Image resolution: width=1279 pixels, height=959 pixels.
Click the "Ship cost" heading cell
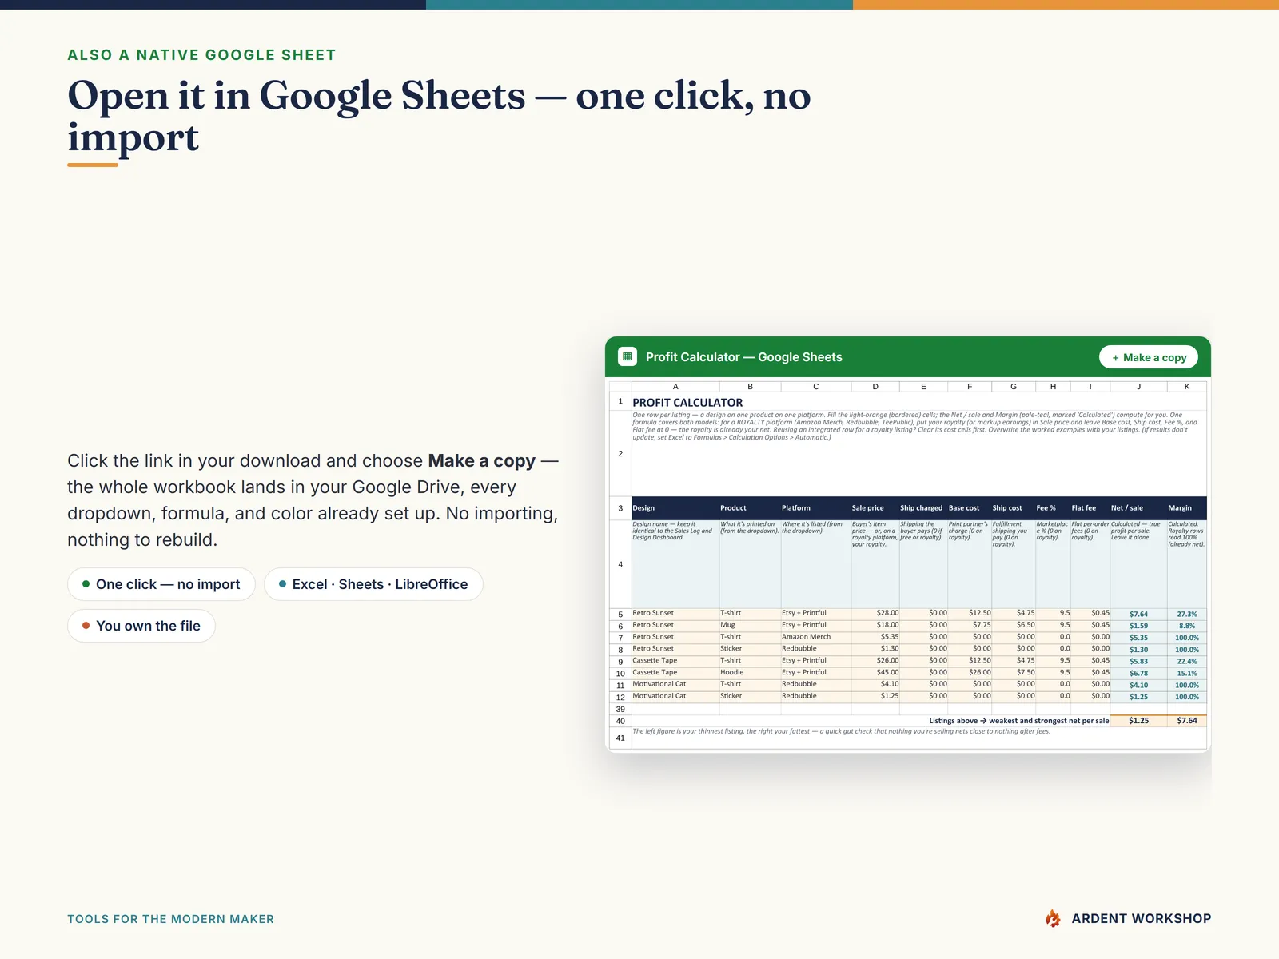[x=1014, y=508]
